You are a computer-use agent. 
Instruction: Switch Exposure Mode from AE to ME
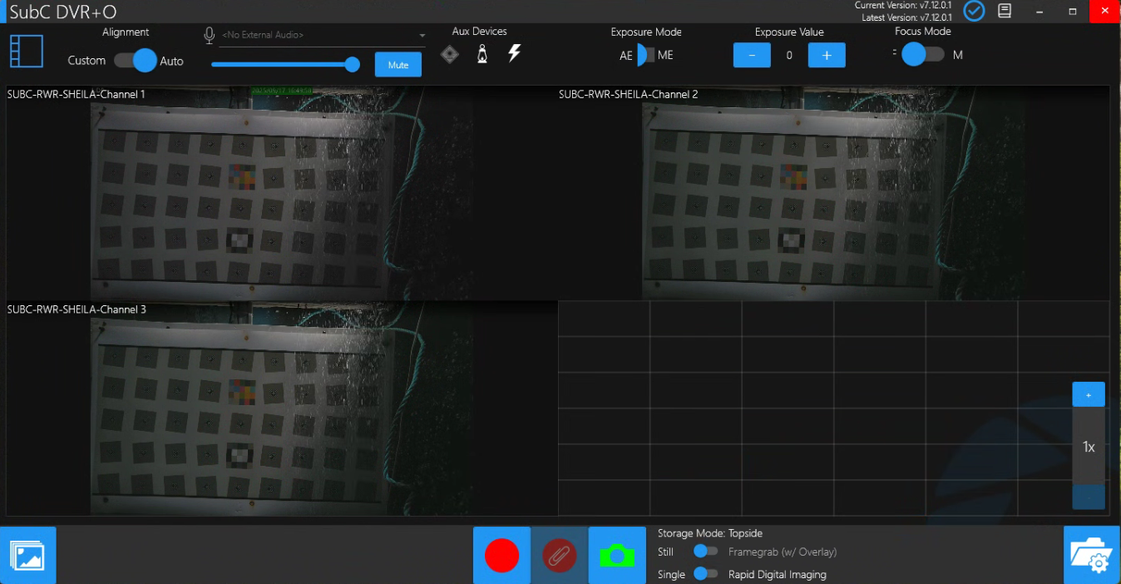point(645,56)
